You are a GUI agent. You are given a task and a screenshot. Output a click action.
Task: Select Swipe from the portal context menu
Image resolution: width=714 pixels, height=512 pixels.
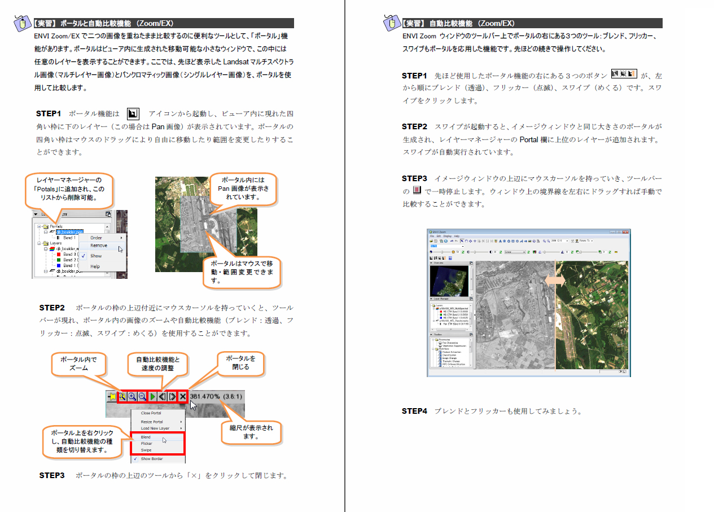[158, 450]
